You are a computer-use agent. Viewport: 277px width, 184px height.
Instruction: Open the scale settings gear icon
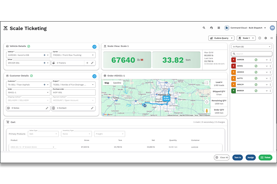[265, 38]
